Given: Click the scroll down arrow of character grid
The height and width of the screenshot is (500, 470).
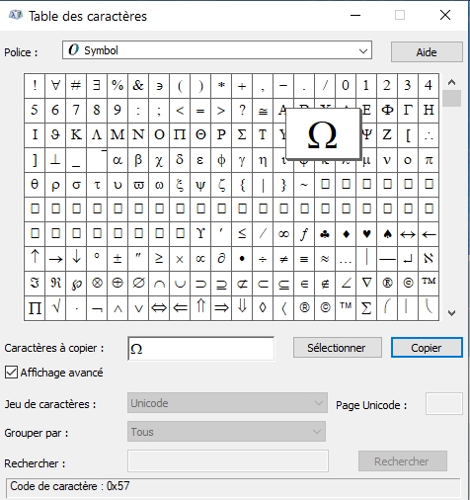Looking at the screenshot, I should (x=451, y=313).
